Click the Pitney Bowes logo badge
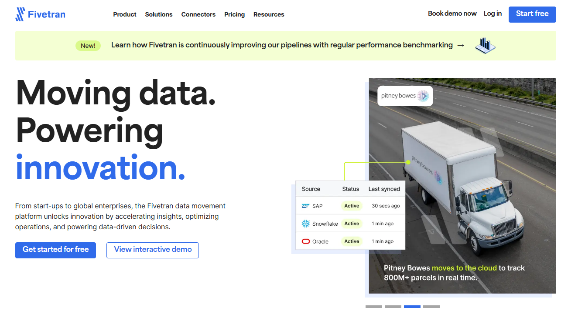The image size is (561, 321). click(405, 96)
